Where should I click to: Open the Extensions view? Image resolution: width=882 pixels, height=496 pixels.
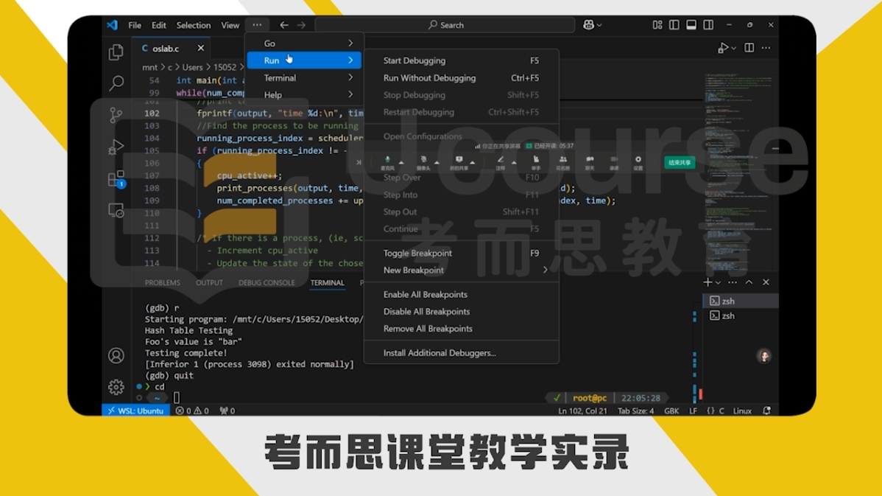point(116,179)
